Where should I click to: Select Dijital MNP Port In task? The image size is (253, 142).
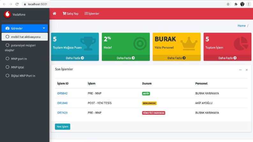[x=25, y=76]
